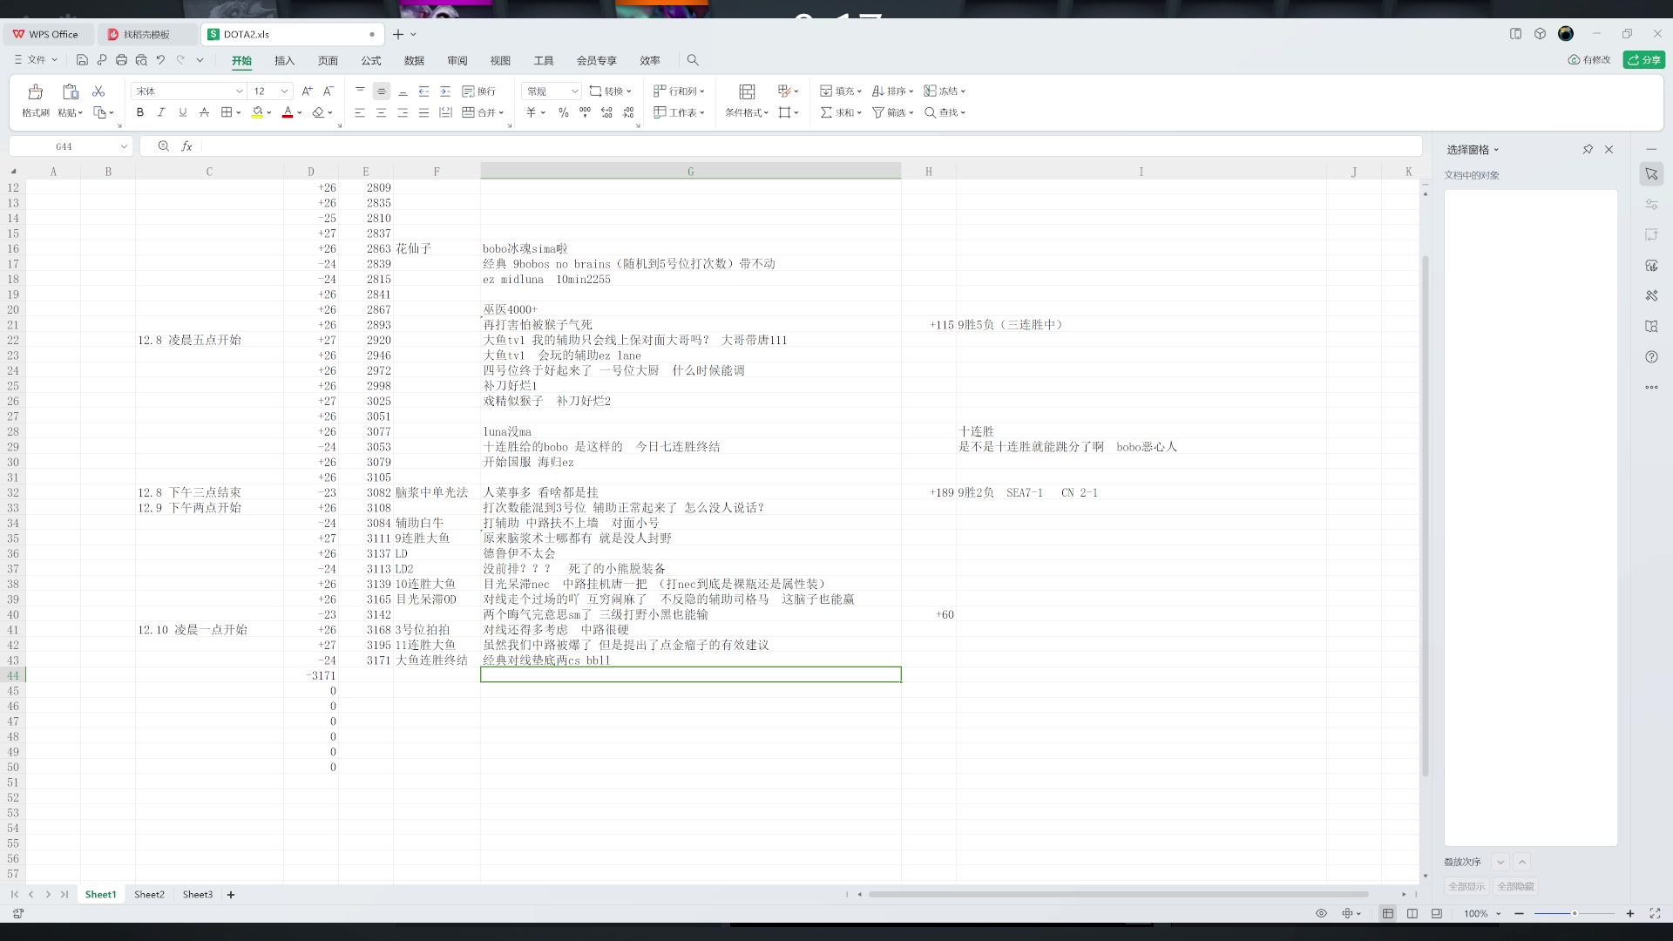1673x941 pixels.
Task: Click the eraser clear-format icon
Action: tap(319, 112)
